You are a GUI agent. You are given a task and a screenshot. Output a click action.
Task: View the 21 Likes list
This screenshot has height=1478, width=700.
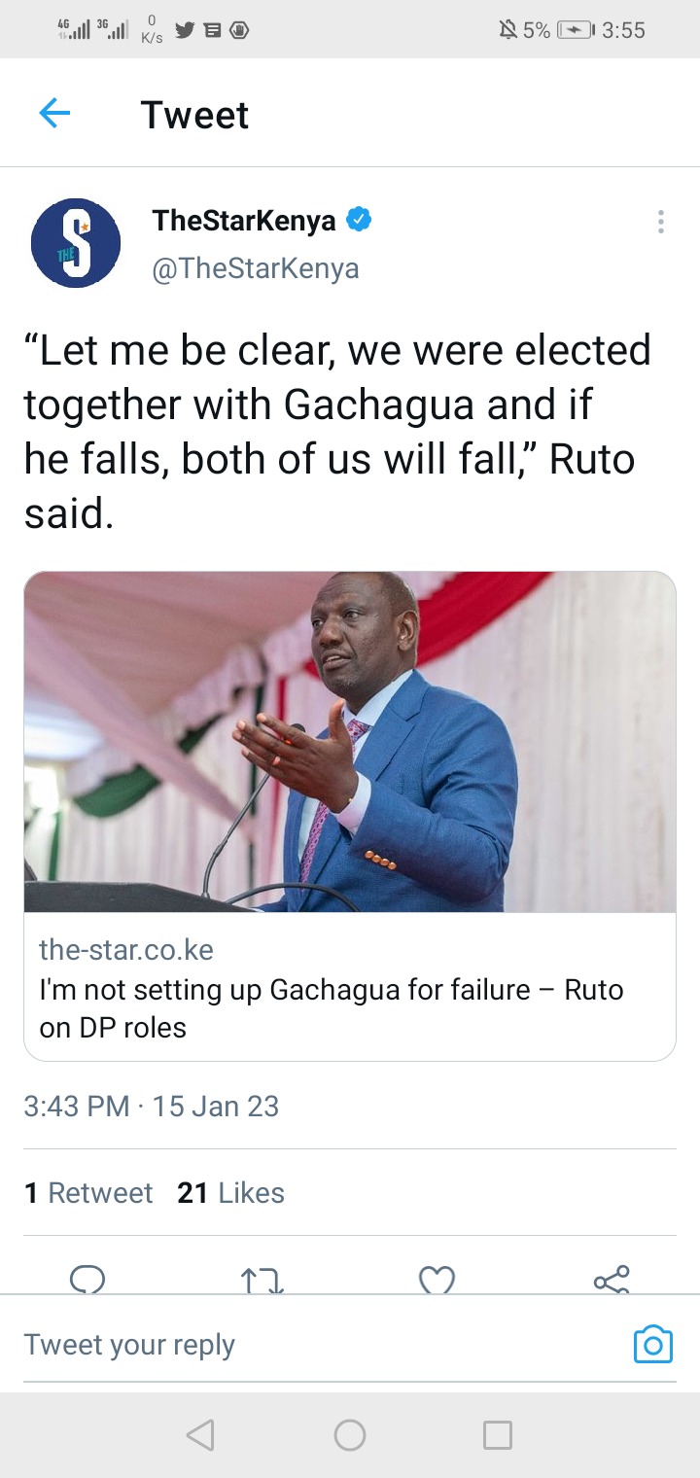point(231,1193)
